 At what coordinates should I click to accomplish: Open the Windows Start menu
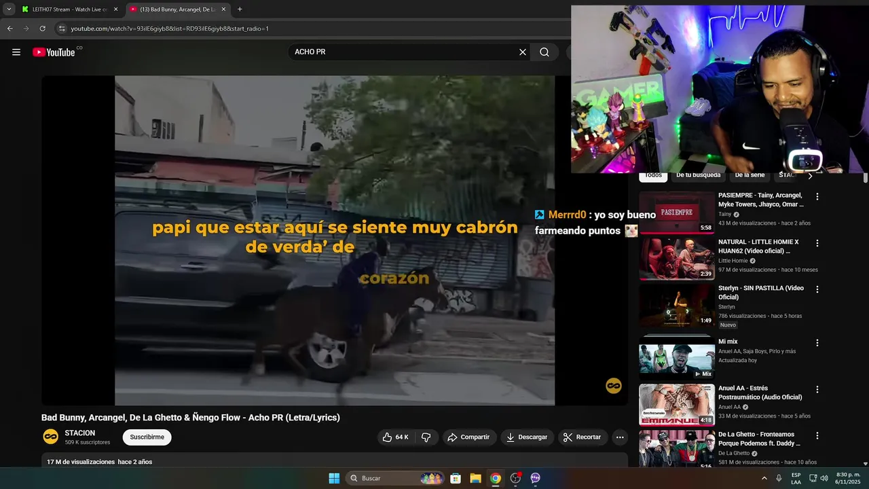(x=334, y=478)
